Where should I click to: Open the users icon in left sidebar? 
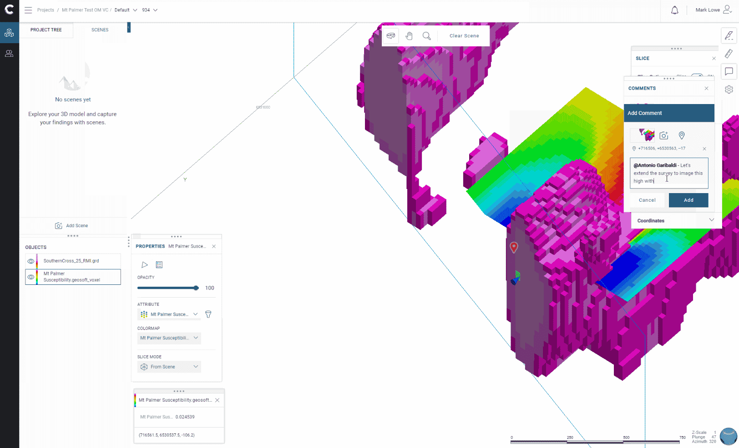(x=9, y=54)
